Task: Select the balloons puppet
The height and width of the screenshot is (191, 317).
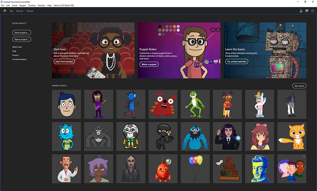Action: (x=195, y=169)
